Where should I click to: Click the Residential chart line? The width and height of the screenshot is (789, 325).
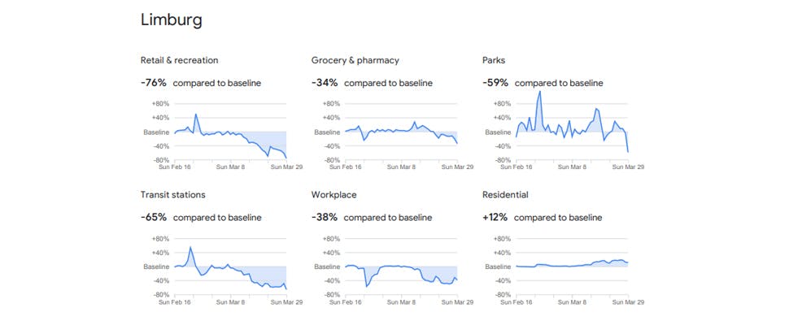(x=569, y=266)
